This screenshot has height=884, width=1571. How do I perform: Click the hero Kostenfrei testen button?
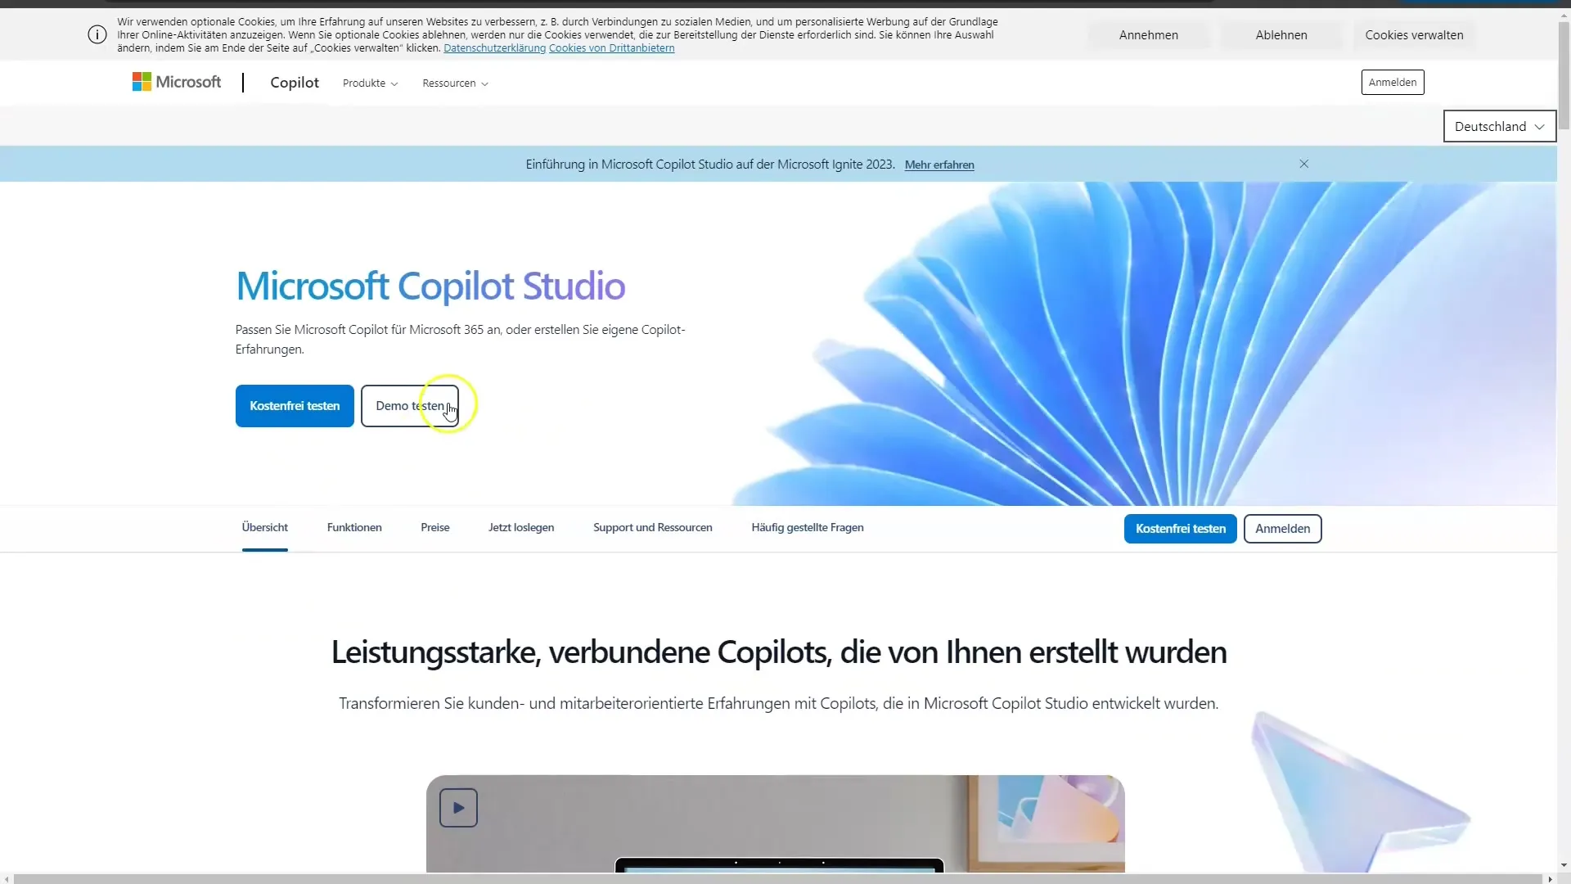point(295,406)
